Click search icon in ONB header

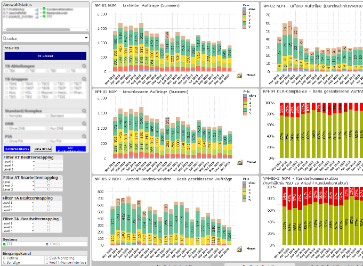(84, 123)
